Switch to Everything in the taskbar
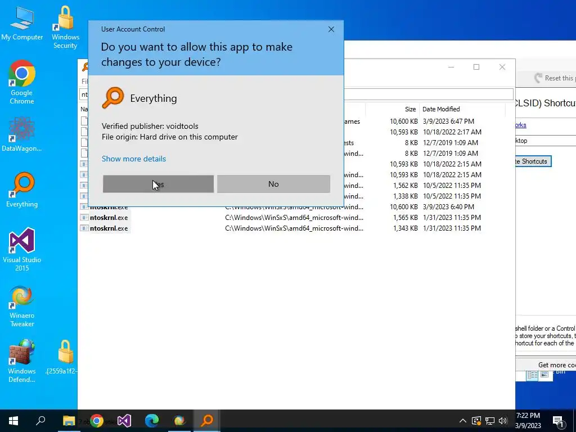Screen dimensions: 576x432 coord(207,421)
